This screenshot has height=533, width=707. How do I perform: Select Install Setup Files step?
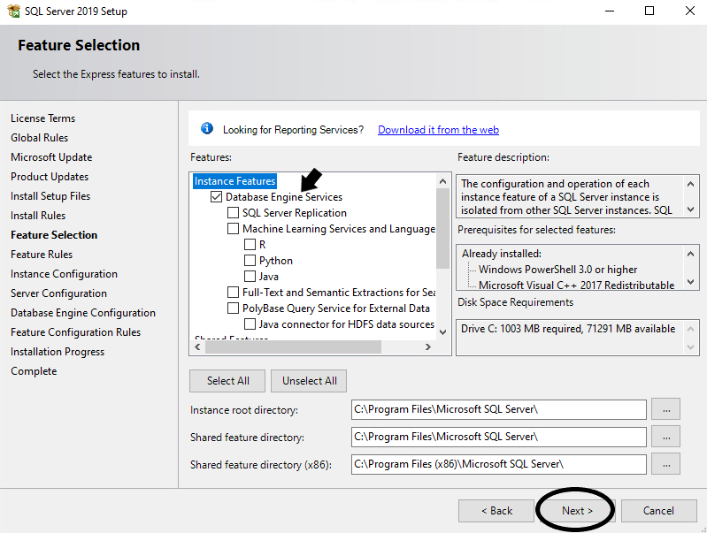coord(50,196)
